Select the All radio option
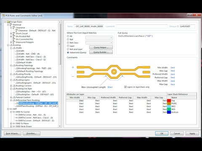Image resolution: width=202 pixels, height=151 pixels. click(68, 36)
